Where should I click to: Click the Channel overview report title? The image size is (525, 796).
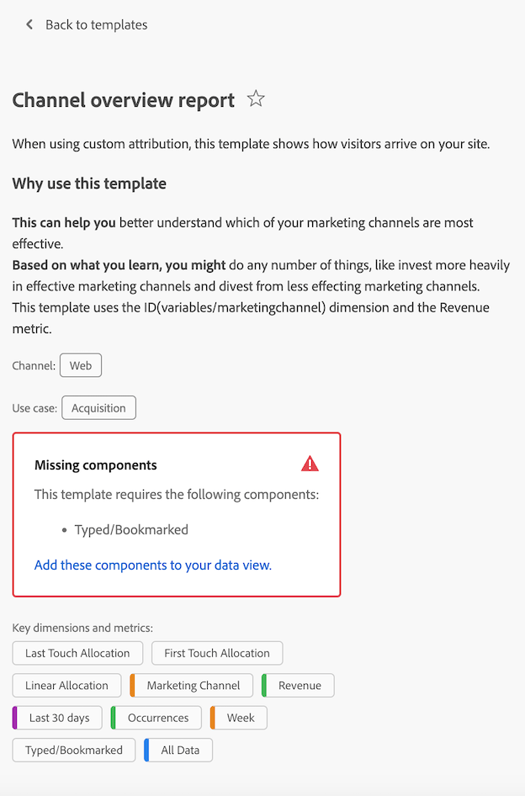click(x=124, y=100)
